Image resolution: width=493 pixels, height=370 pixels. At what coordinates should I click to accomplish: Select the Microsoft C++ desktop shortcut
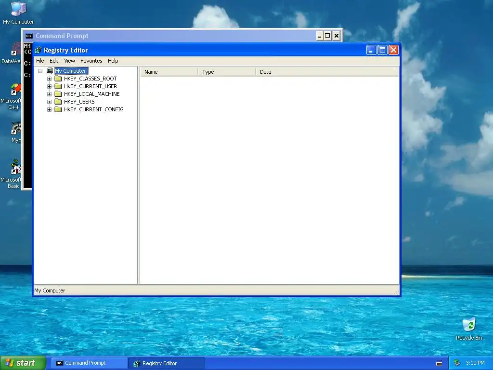coord(11,97)
